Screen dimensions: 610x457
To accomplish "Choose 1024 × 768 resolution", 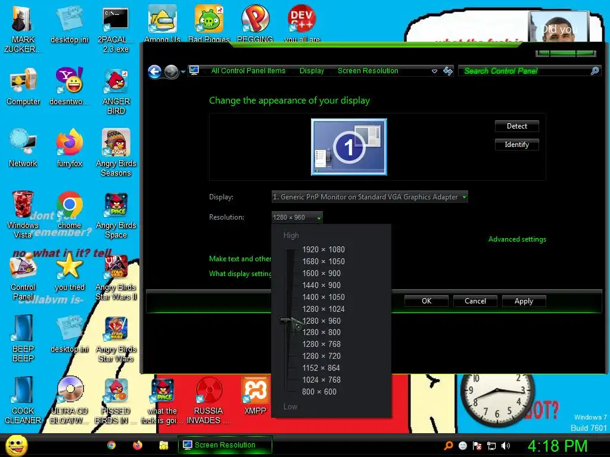I will [321, 380].
